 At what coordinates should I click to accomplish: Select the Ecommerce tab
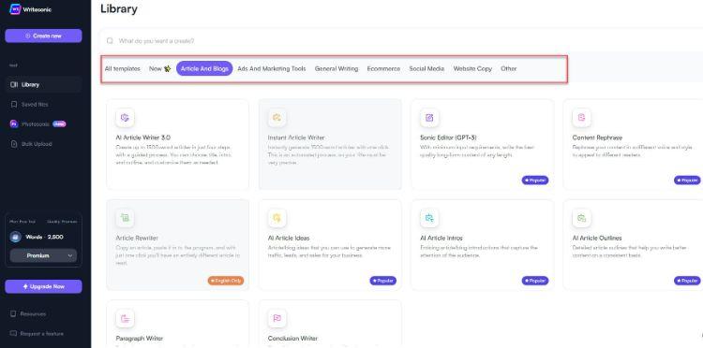pos(383,68)
